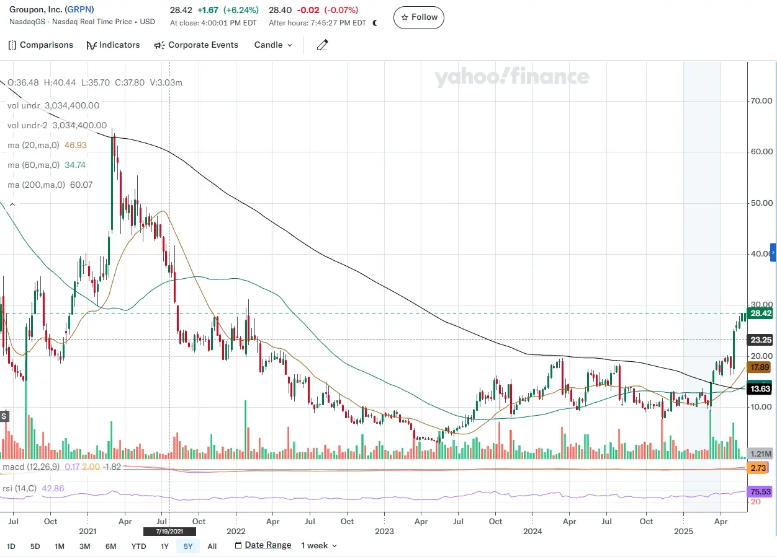Click the 13.63 moving average price tag

(x=760, y=389)
